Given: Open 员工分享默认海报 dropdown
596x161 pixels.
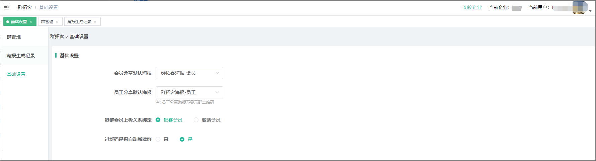Looking at the screenshot, I should click(x=189, y=92).
